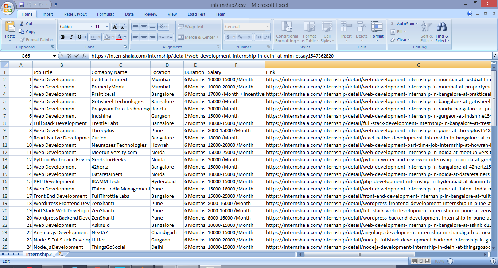498x268 pixels.
Task: Expand the Name Box G66 dropdown
Action: pos(54,56)
